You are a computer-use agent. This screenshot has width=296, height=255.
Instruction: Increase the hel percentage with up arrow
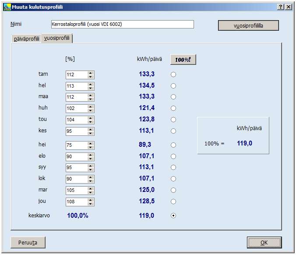(x=91, y=85)
